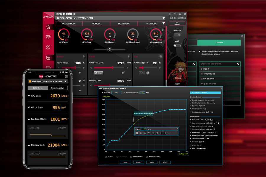The height and width of the screenshot is (177, 266).
Task: Expand GPU Clock row on phone
Action: coord(29,96)
